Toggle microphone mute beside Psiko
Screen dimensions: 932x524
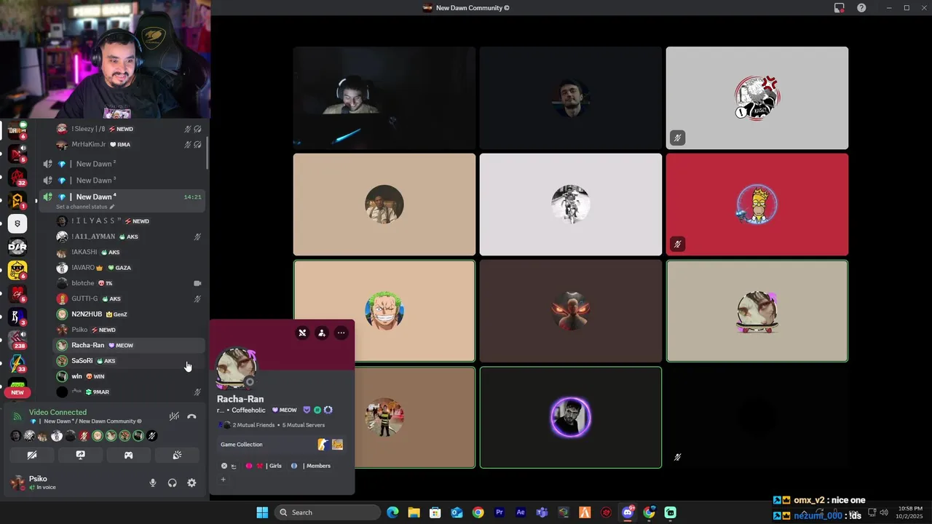[152, 483]
